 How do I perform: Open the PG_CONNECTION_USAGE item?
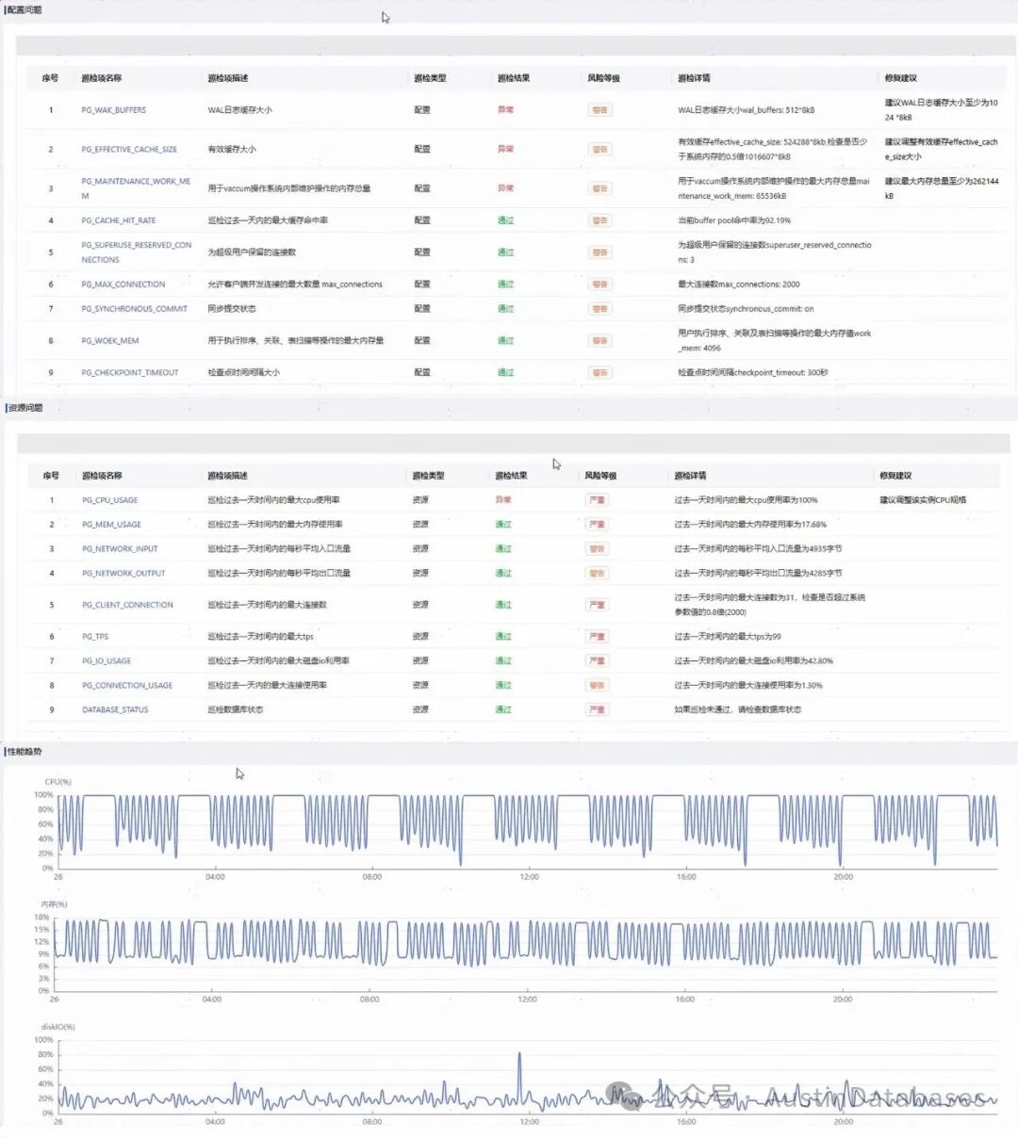pyautogui.click(x=127, y=686)
